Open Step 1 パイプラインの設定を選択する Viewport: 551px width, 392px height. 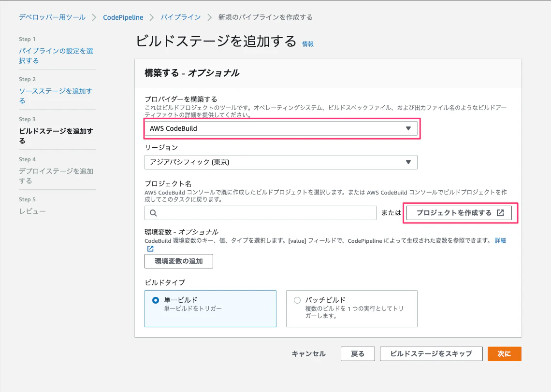point(56,56)
